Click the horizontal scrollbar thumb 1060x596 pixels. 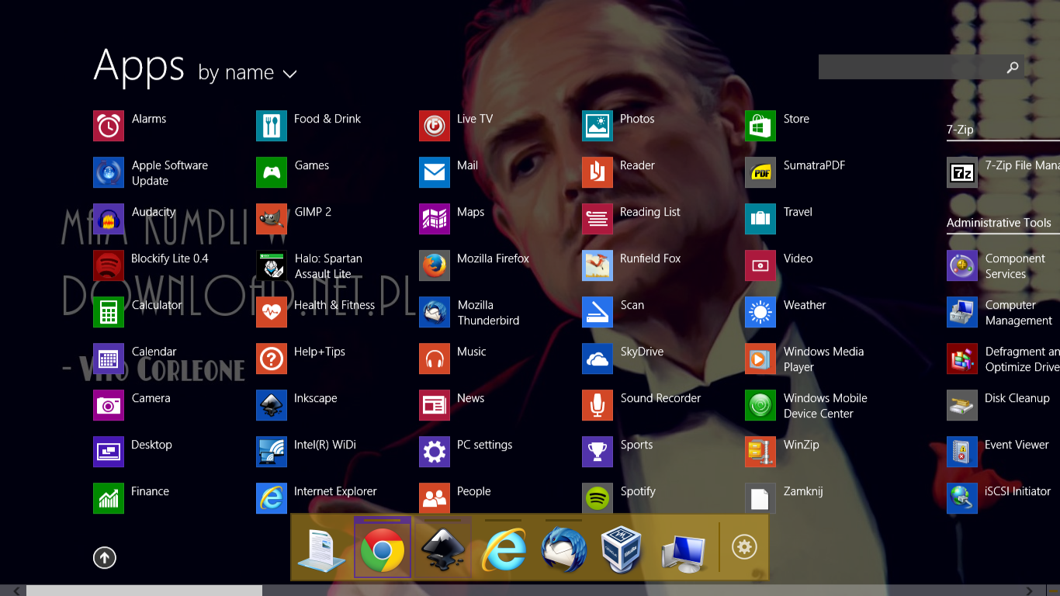point(144,591)
